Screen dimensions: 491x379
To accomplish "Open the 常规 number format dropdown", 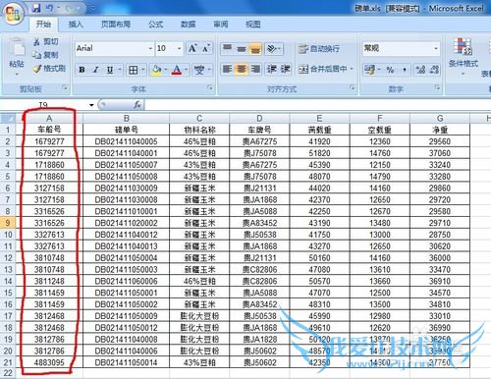I will tap(436, 49).
